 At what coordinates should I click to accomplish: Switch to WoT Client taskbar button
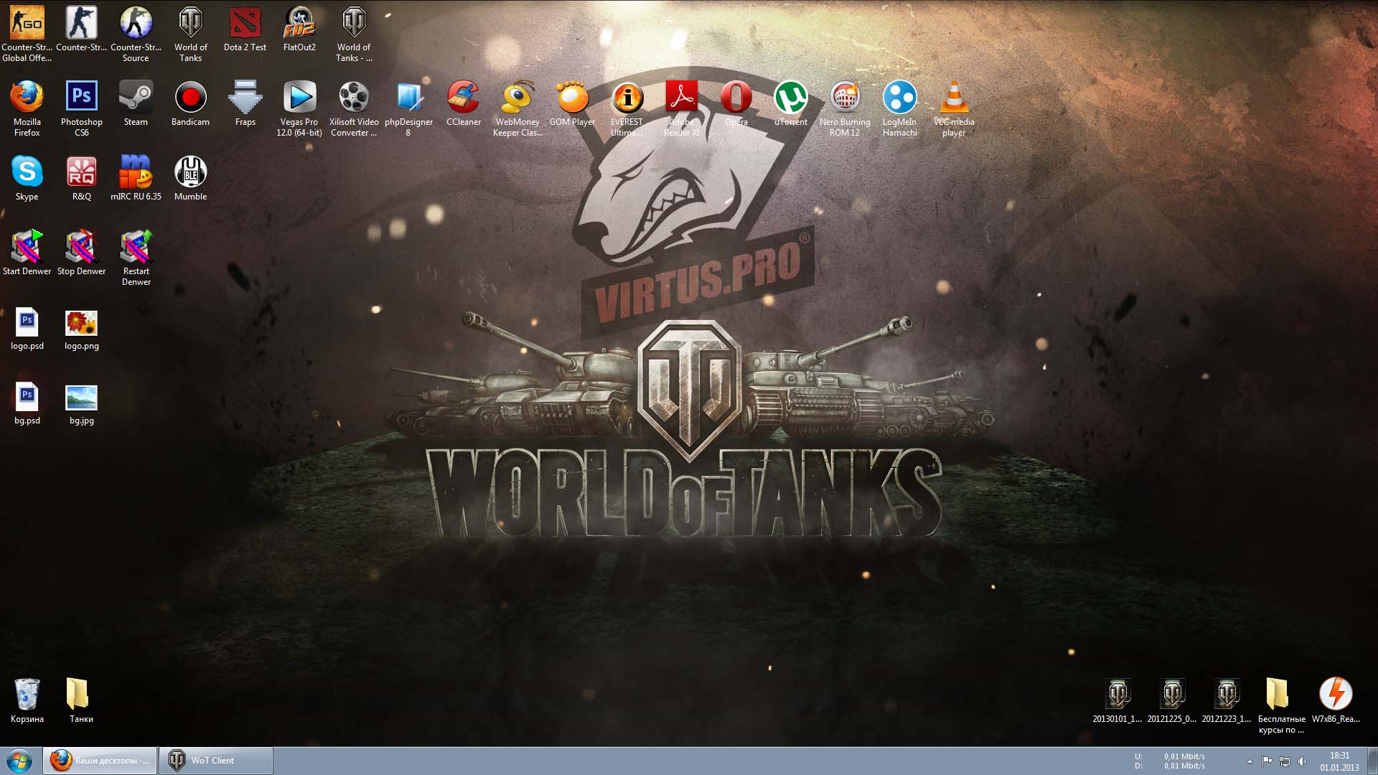tap(215, 761)
